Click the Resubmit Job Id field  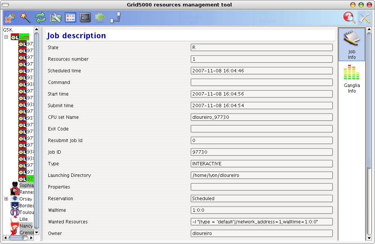[262, 140]
